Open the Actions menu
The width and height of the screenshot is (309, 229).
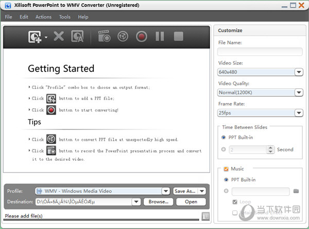point(43,17)
